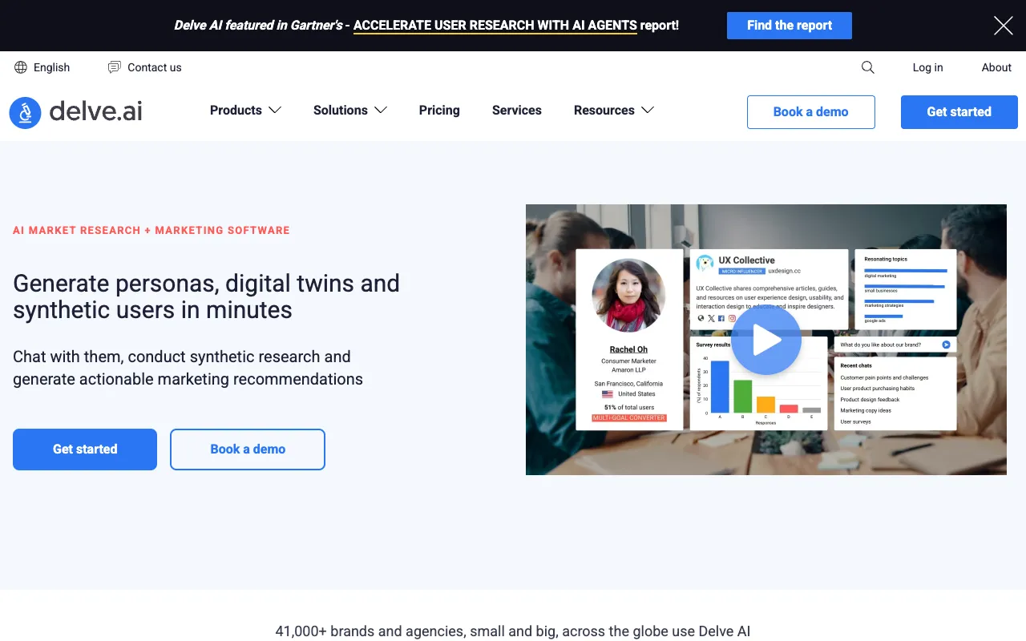Dismiss the Gartner announcement banner

click(1003, 26)
